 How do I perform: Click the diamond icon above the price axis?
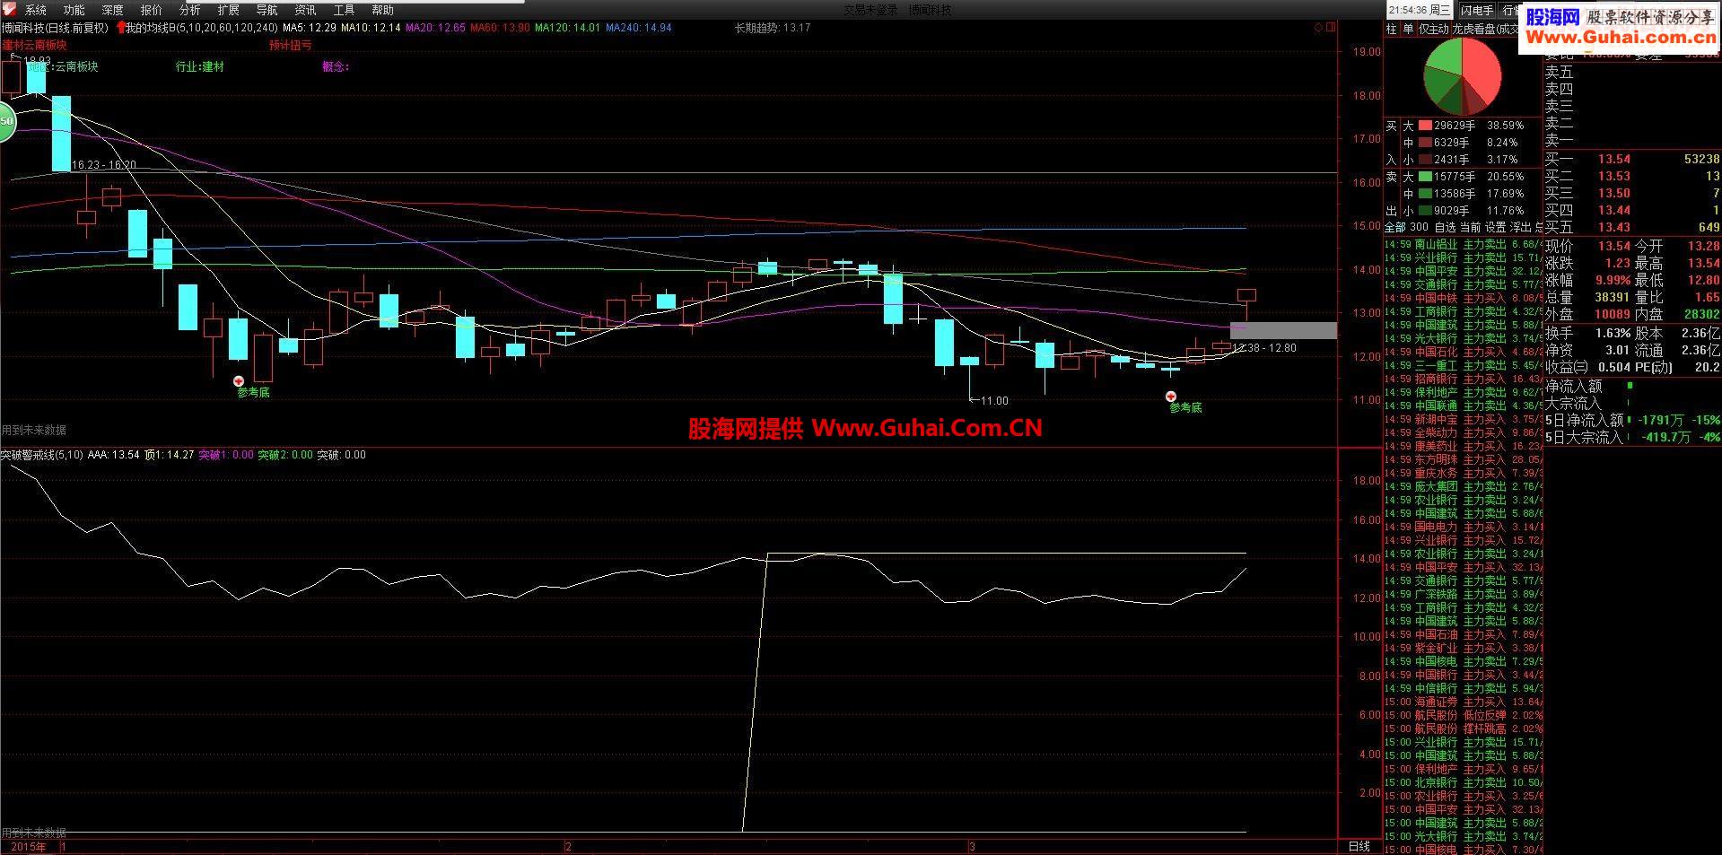coord(1318,28)
